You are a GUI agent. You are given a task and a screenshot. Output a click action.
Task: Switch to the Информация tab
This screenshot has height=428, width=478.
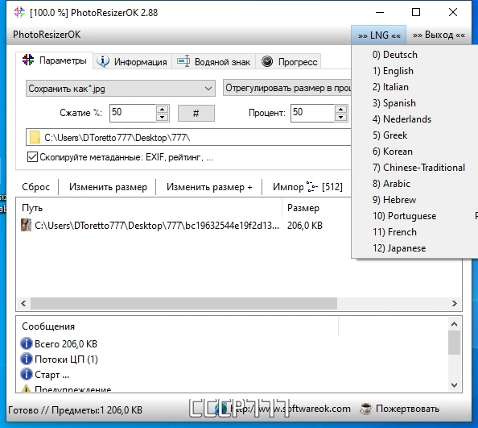coord(132,62)
